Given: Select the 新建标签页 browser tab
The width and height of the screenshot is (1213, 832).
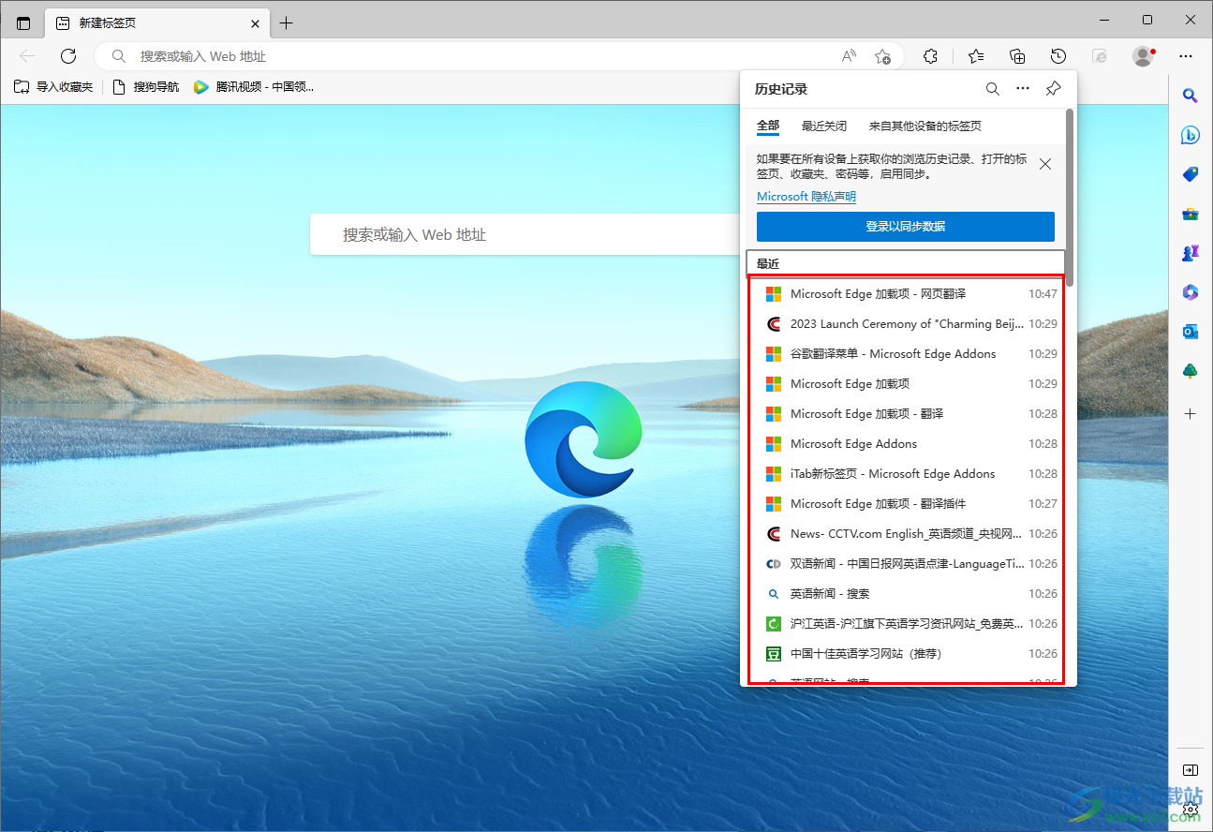Looking at the screenshot, I should pyautogui.click(x=156, y=23).
